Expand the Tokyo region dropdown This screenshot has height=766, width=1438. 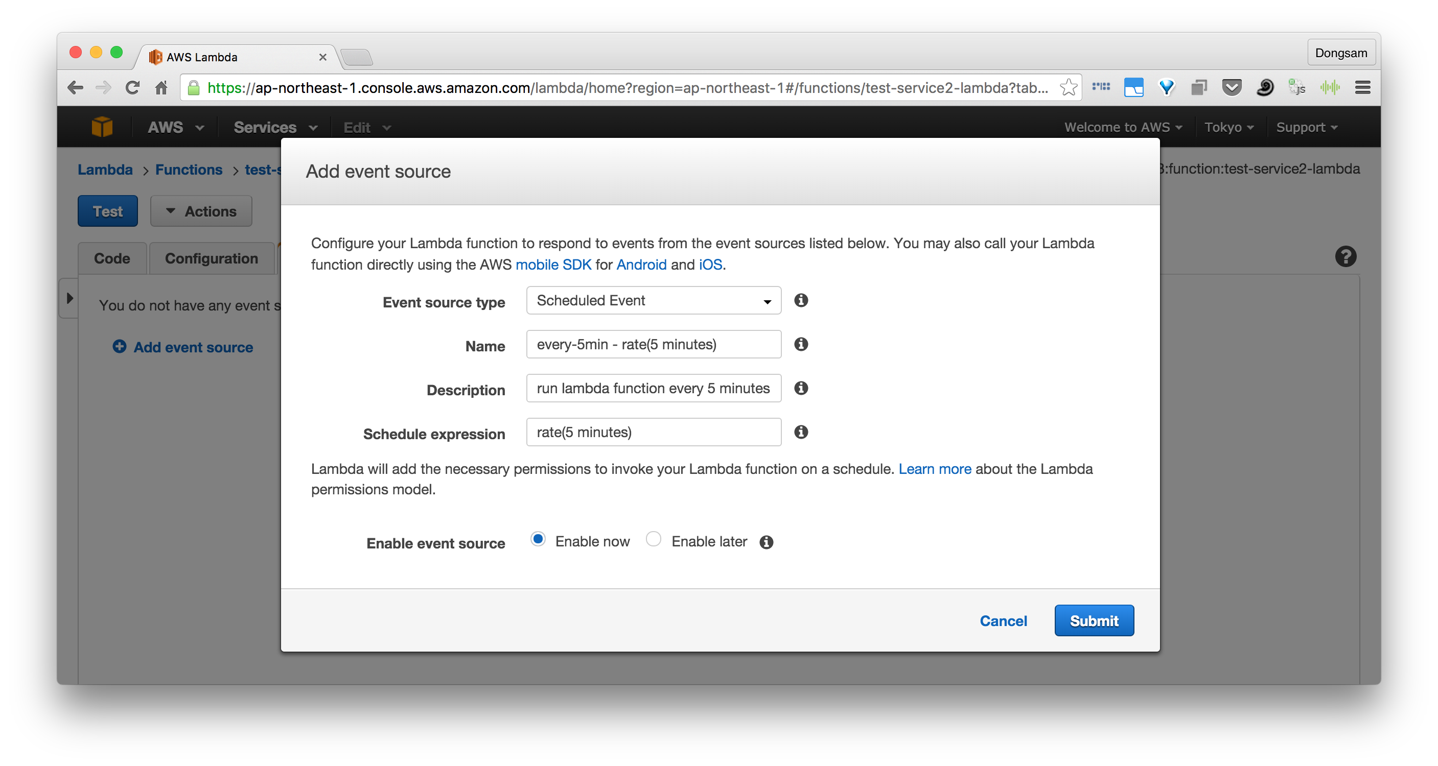click(x=1228, y=127)
